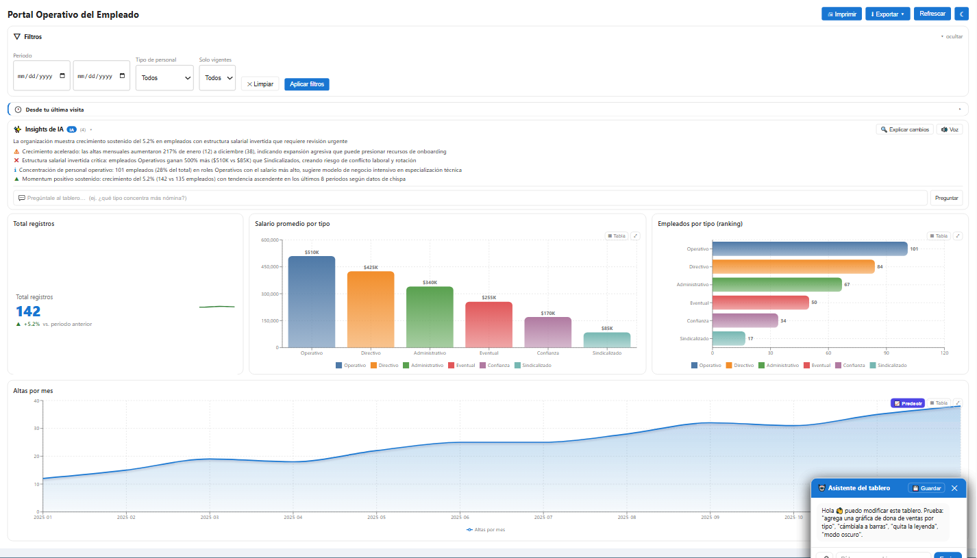Click the Imprimir button
977x558 pixels.
[841, 14]
